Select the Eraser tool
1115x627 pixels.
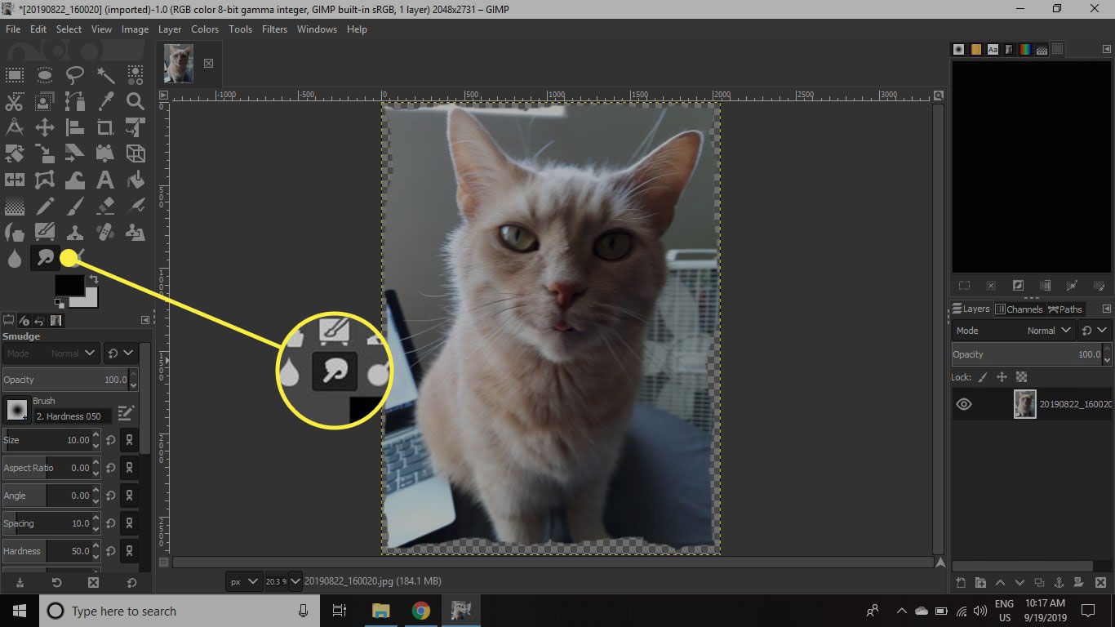click(105, 206)
